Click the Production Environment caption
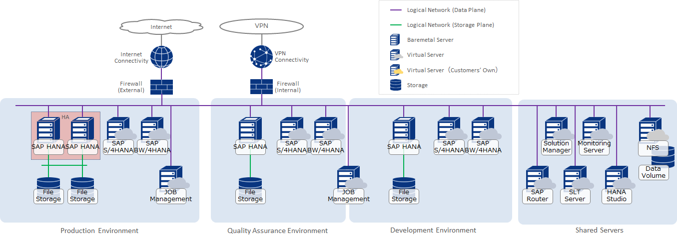The width and height of the screenshot is (677, 240). (99, 231)
